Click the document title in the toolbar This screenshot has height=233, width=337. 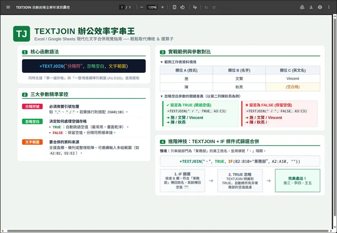pos(43,7)
